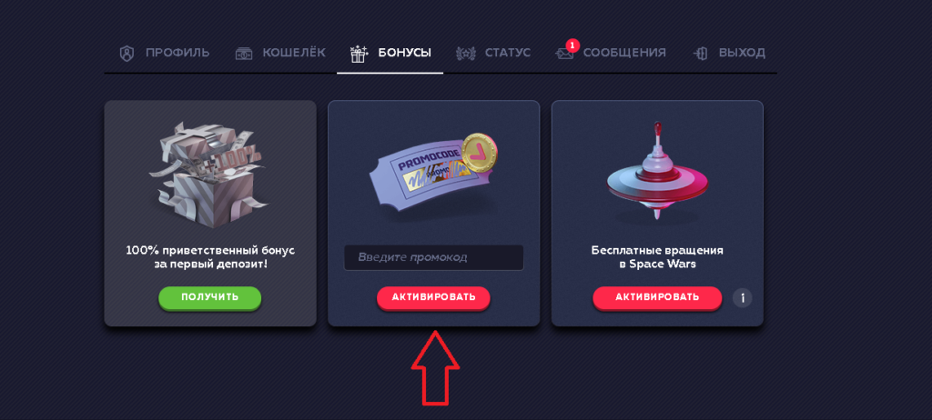
Task: Activate the promo code with Активировать
Action: tap(433, 297)
